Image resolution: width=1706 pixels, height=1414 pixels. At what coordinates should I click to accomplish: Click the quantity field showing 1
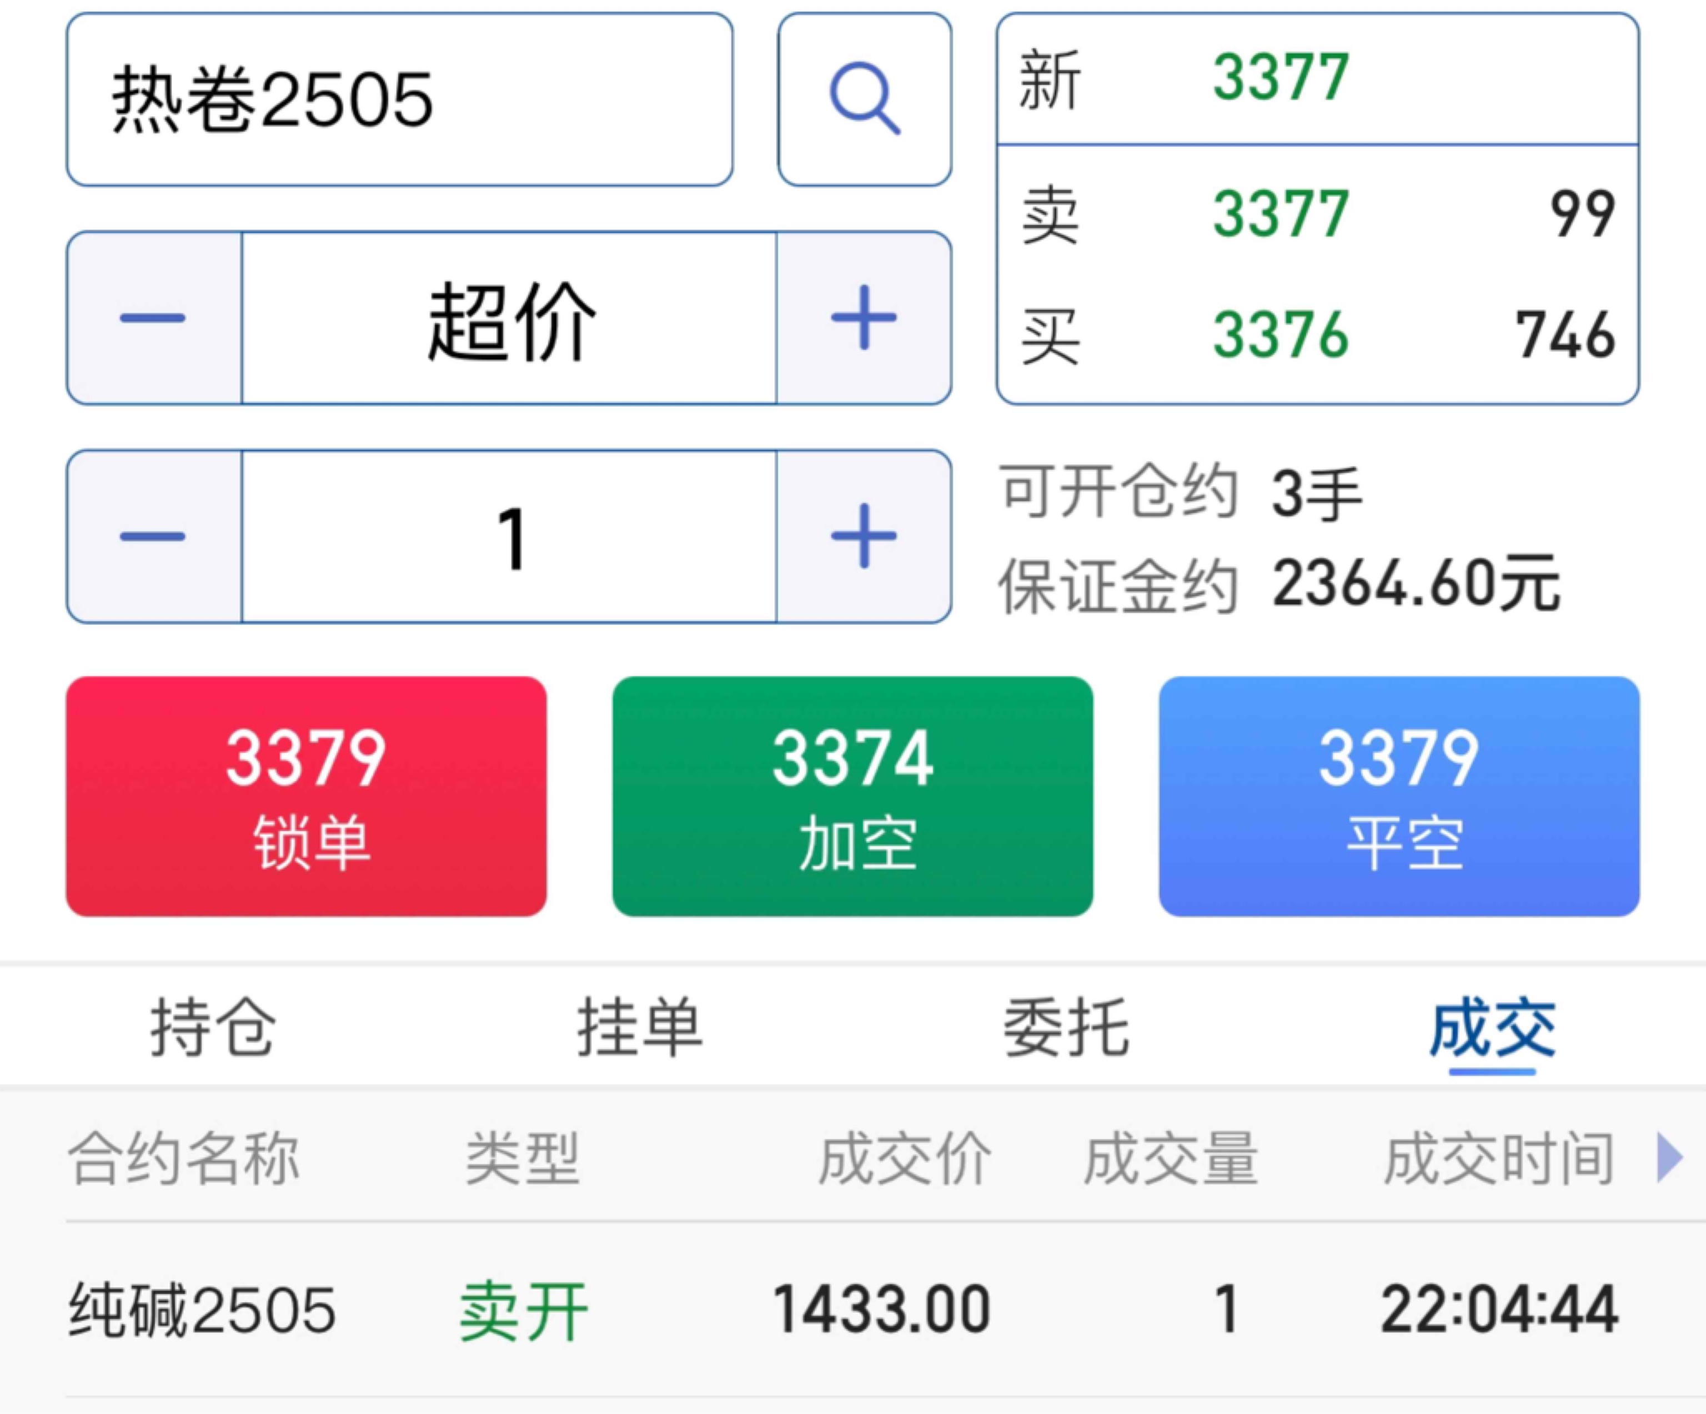[x=509, y=537]
